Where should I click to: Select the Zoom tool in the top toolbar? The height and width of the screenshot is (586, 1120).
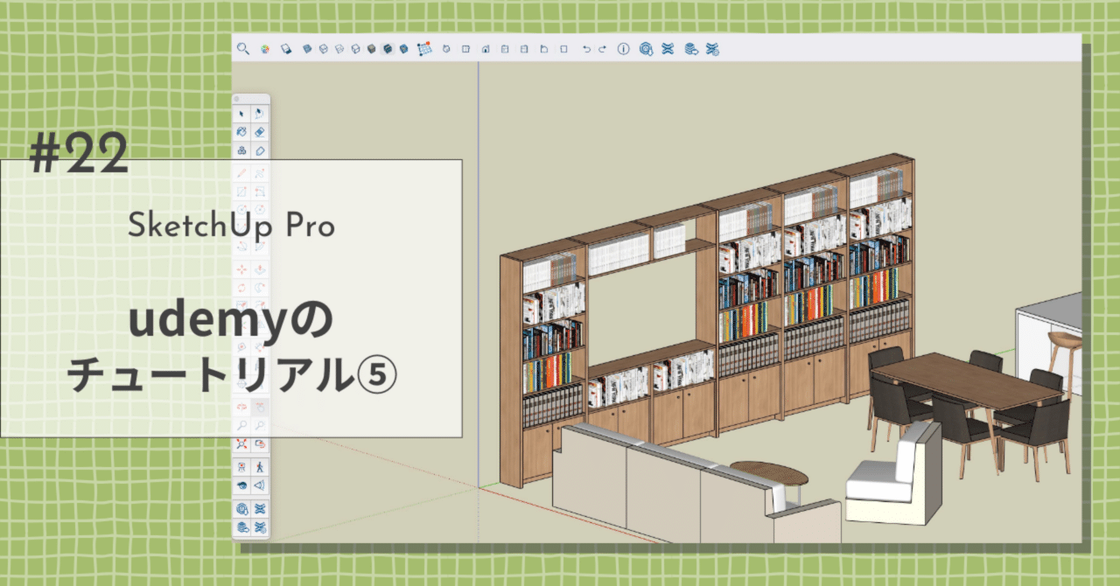click(x=242, y=49)
